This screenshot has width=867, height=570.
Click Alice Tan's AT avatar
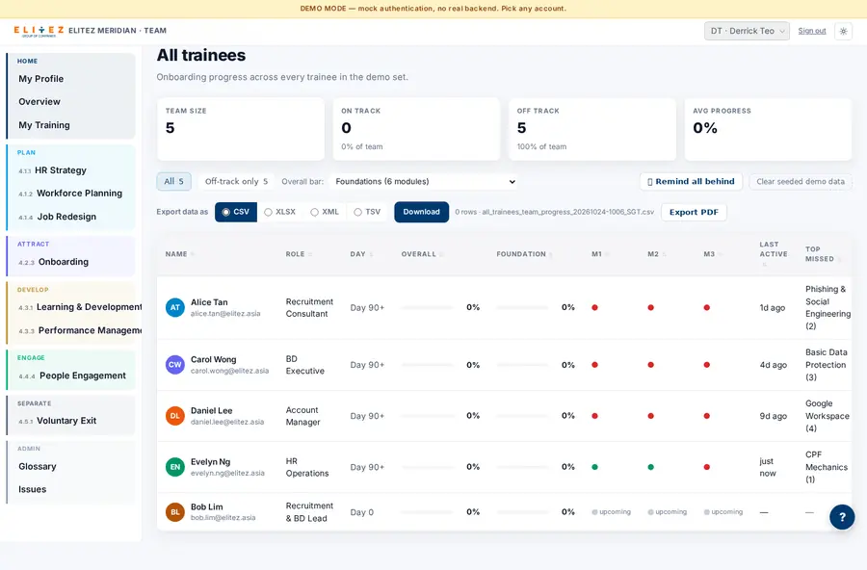pos(174,307)
